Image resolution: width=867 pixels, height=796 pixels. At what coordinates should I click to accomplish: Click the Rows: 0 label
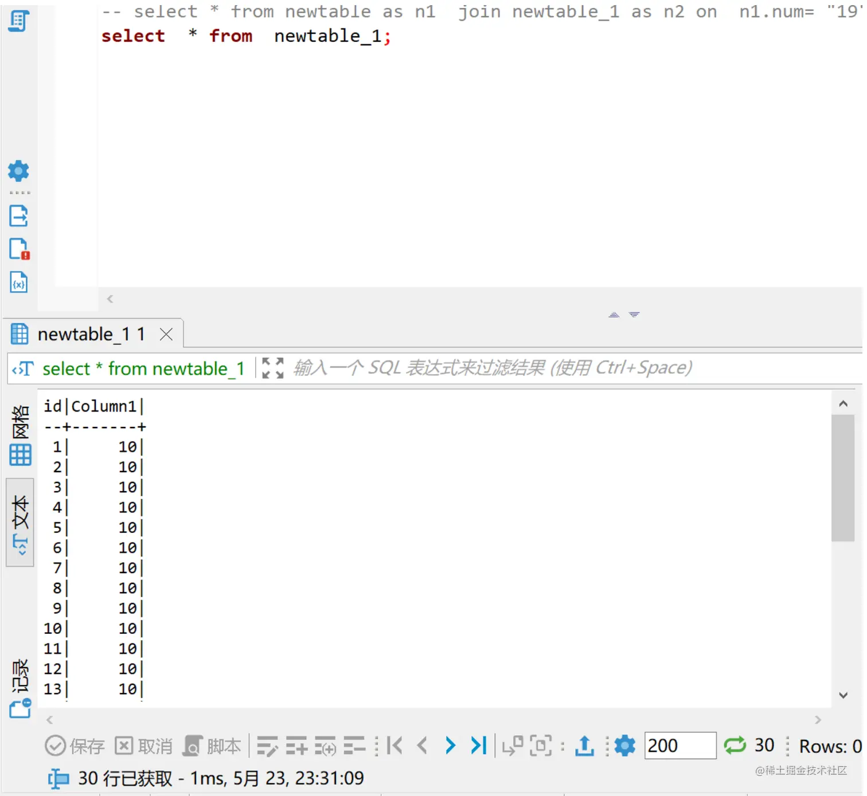coord(830,746)
